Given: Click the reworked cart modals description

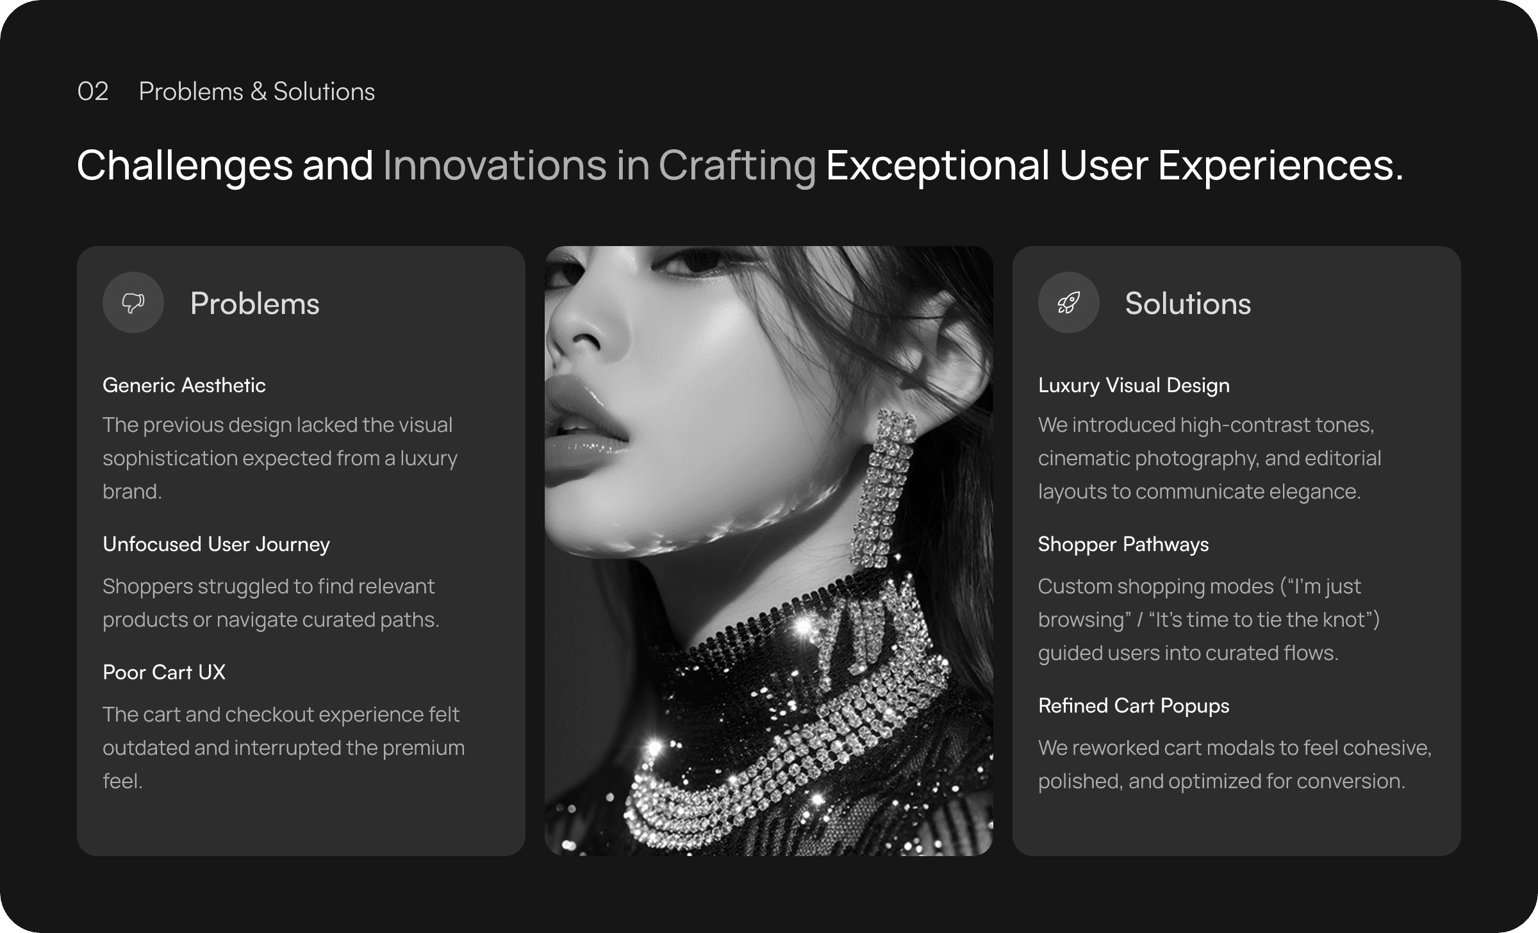Looking at the screenshot, I should (1234, 764).
